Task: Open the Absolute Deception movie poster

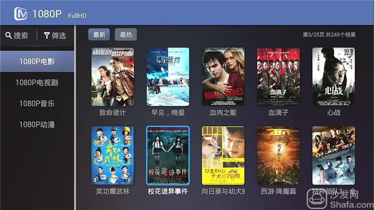Action: click(113, 77)
